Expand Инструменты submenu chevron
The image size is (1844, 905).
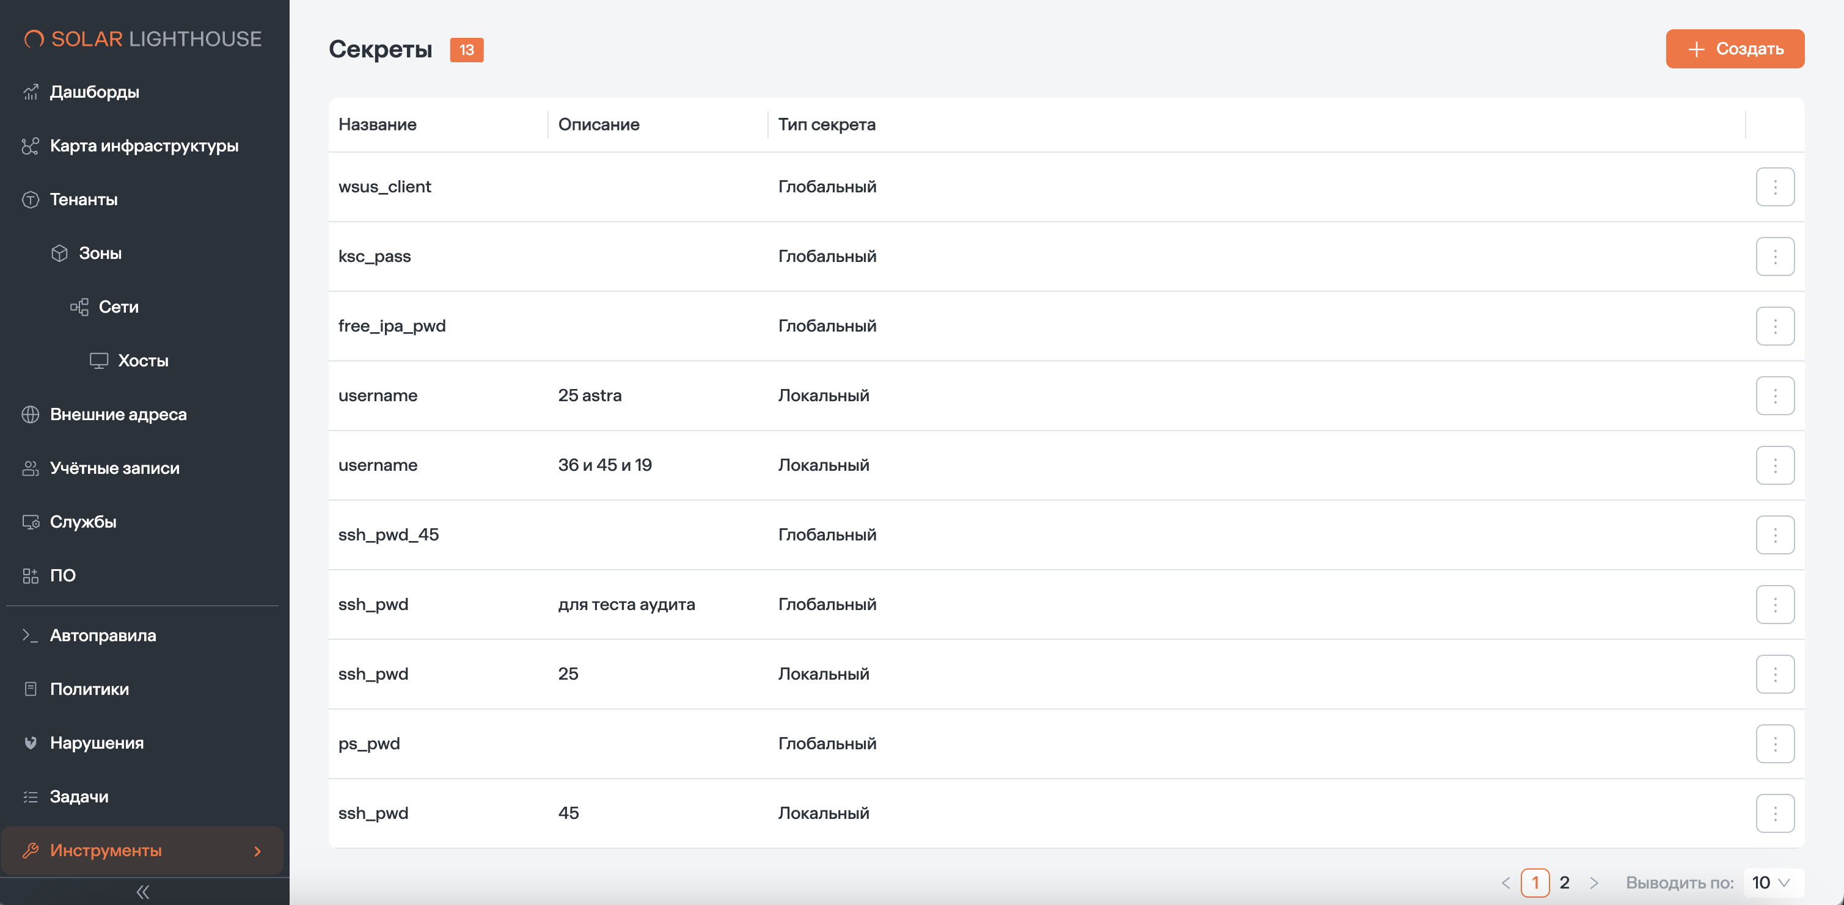point(258,851)
